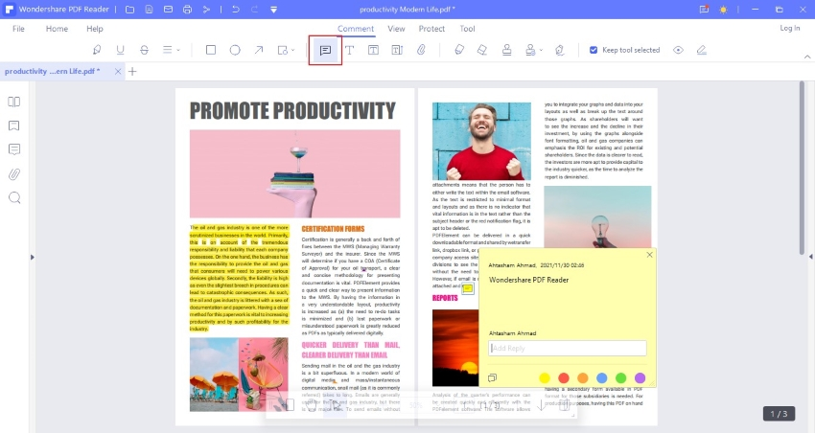Close the yellow sticky note popup
815x433 pixels.
(x=649, y=255)
